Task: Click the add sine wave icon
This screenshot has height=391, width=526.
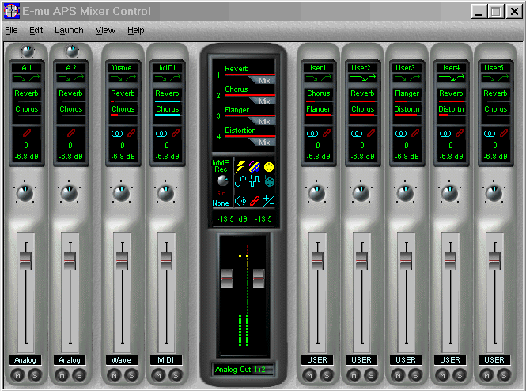Action: 240,181
